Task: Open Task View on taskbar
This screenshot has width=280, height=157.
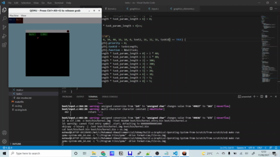Action: (x=84, y=153)
